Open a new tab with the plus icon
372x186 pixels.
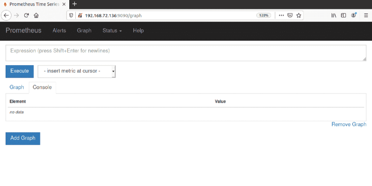click(x=74, y=4)
